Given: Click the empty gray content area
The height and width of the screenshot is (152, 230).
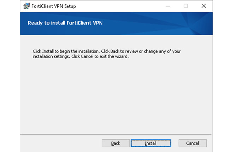Looking at the screenshot, I should click(x=117, y=96).
